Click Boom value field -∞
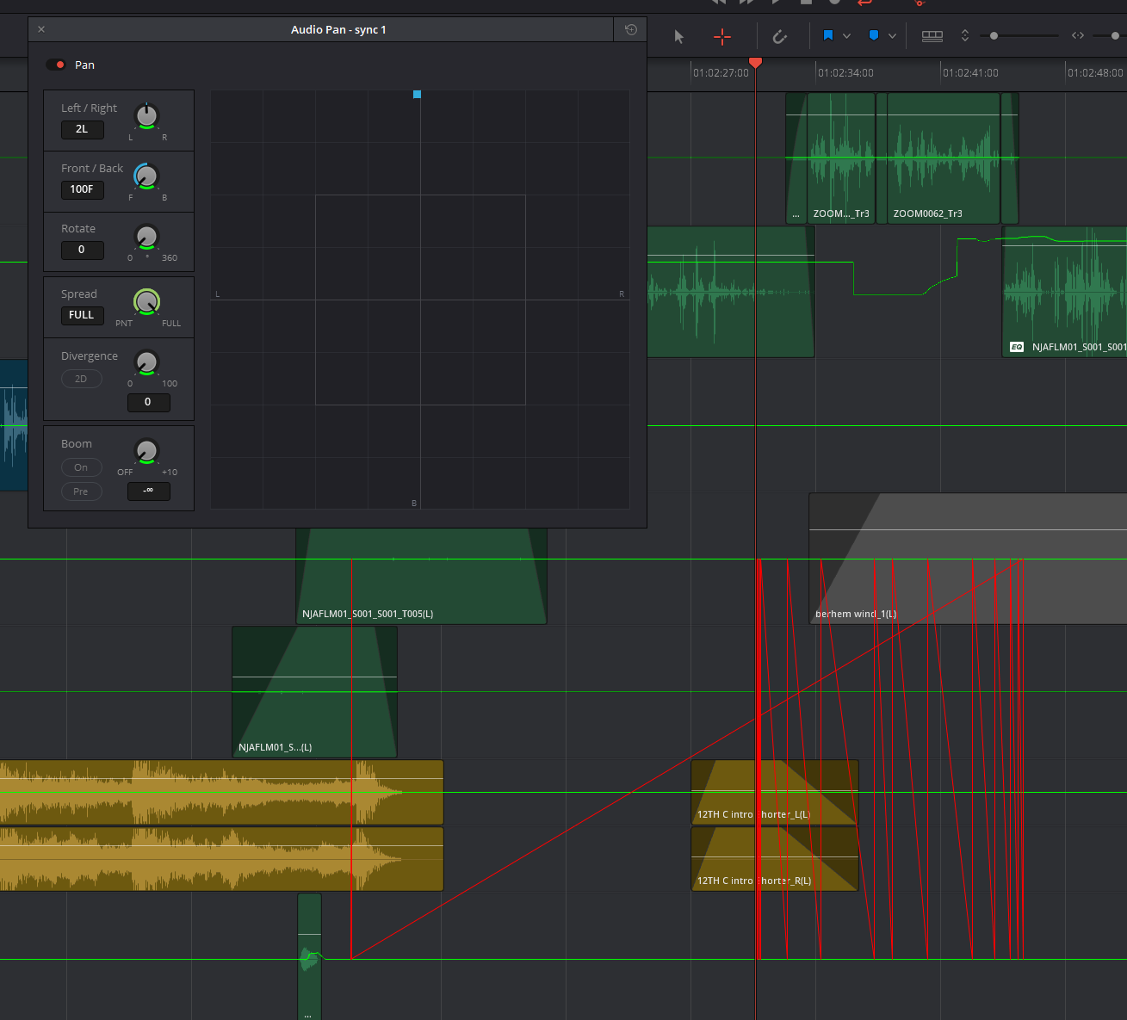Screen dimensions: 1127x1020 [148, 491]
